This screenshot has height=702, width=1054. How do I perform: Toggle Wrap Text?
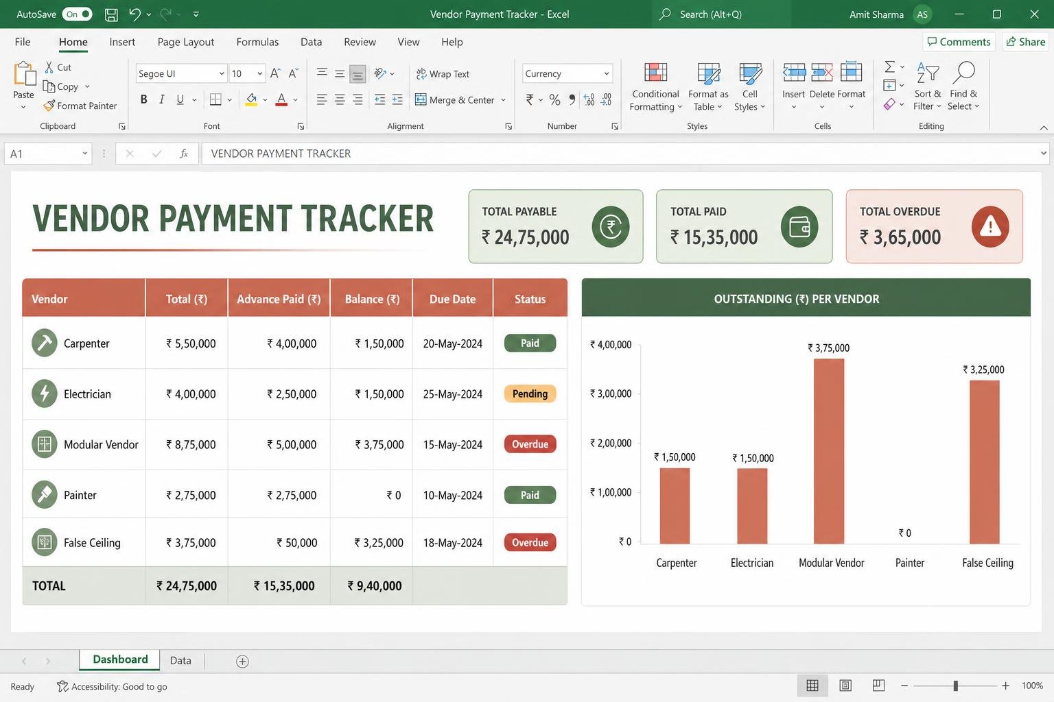(x=443, y=74)
